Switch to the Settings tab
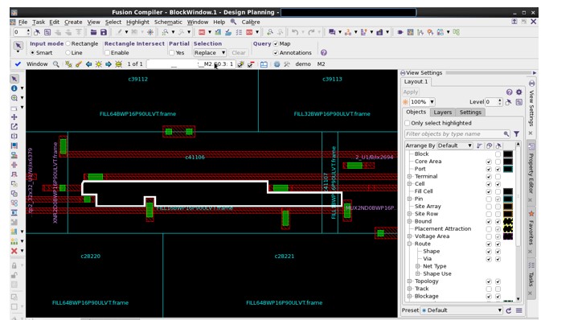This screenshot has height=320, width=586. [x=470, y=112]
